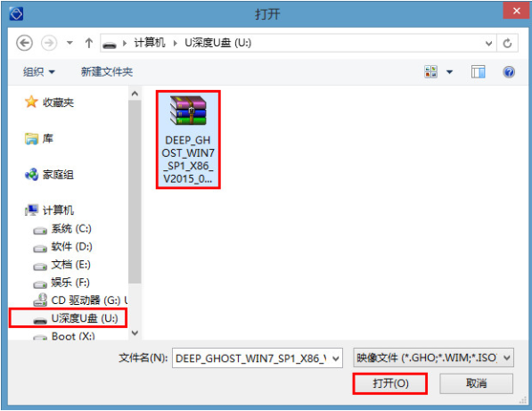Toggle the preview pane icon
Image resolution: width=532 pixels, height=411 pixels.
478,72
